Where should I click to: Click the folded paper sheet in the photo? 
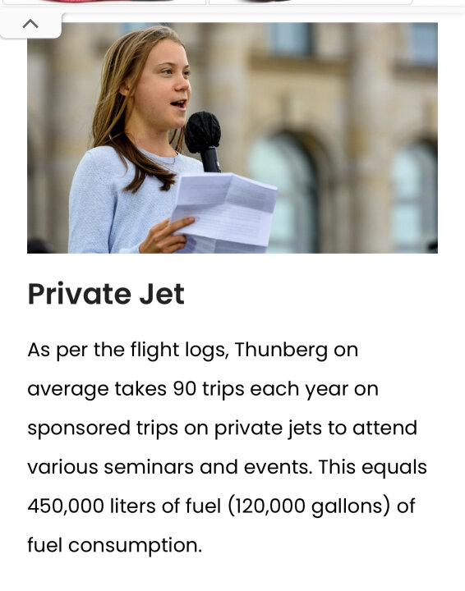pyautogui.click(x=223, y=212)
